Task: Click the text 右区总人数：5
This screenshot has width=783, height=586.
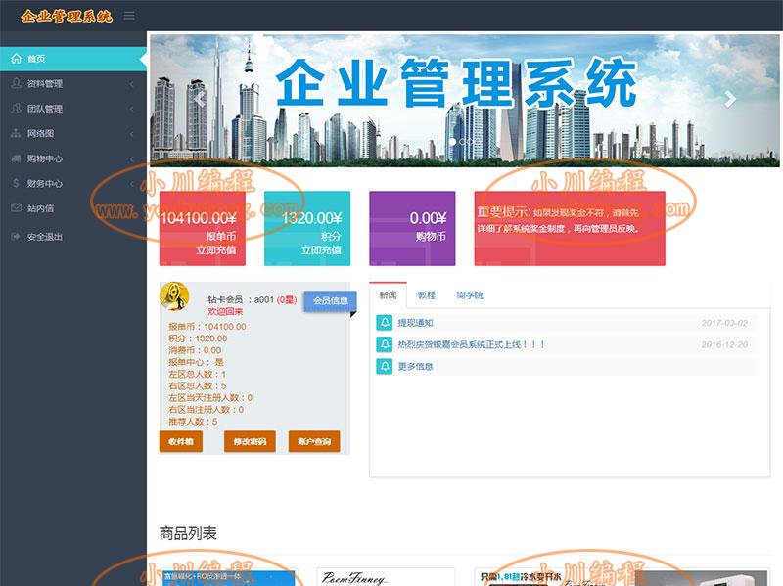Action: click(x=198, y=385)
